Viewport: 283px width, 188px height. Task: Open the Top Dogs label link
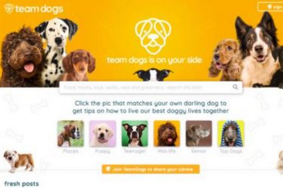click(x=231, y=151)
